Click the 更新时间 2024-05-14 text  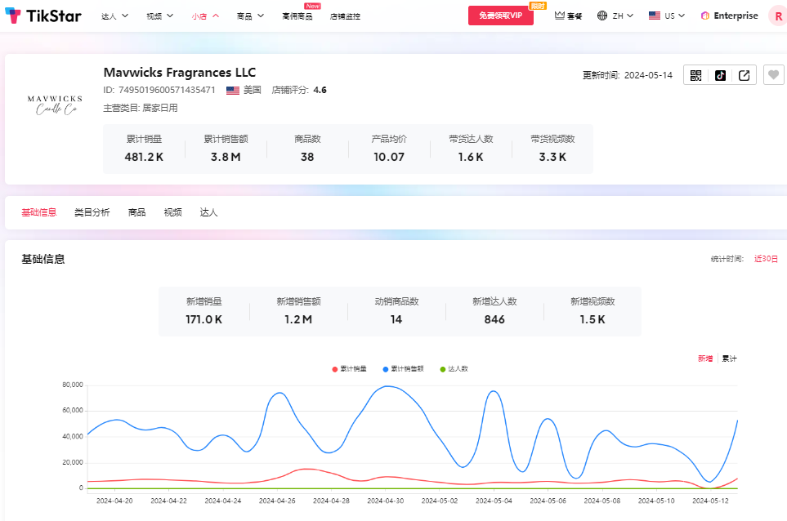click(x=628, y=75)
